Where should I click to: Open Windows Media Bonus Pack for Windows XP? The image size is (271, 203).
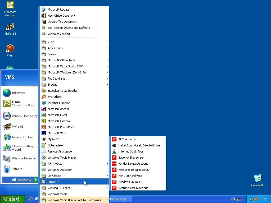pos(74,200)
